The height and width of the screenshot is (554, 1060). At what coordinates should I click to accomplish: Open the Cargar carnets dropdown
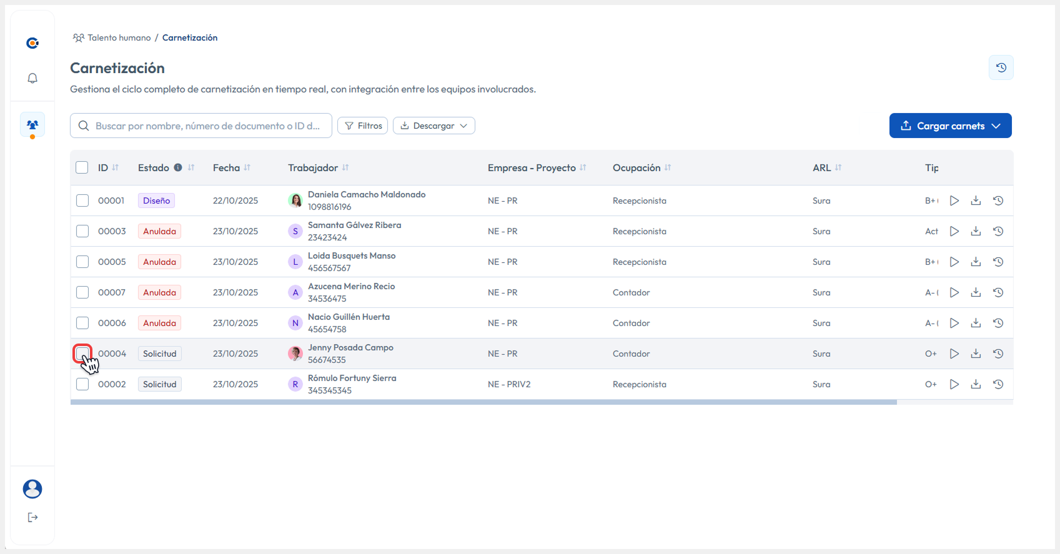click(950, 126)
